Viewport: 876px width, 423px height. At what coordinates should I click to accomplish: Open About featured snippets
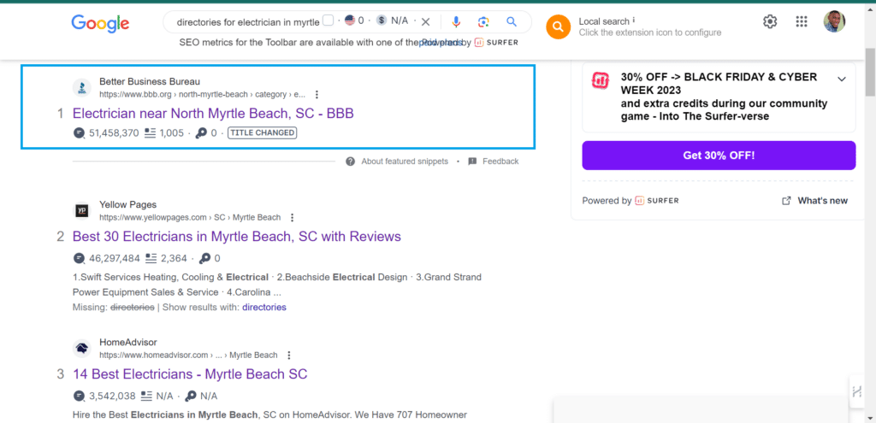point(405,162)
